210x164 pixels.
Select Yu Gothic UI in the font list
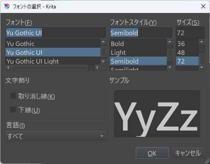click(53, 52)
